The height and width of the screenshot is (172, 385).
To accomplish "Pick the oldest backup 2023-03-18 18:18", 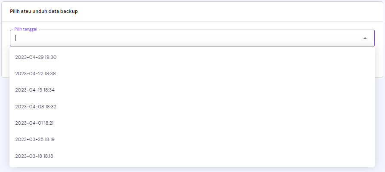I will click(34, 156).
